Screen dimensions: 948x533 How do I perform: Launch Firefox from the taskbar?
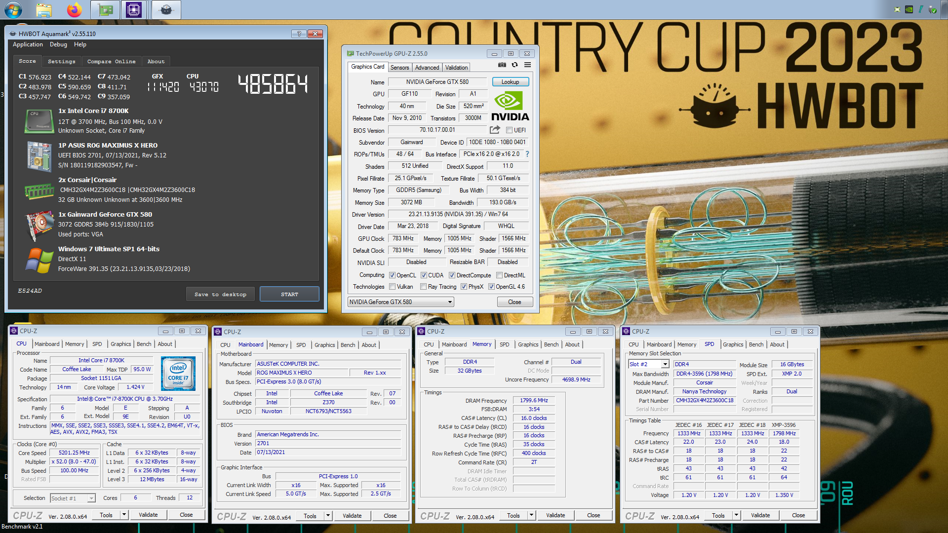[75, 9]
